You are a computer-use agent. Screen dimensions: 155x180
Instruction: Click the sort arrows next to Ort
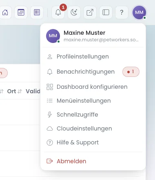coord(20,91)
